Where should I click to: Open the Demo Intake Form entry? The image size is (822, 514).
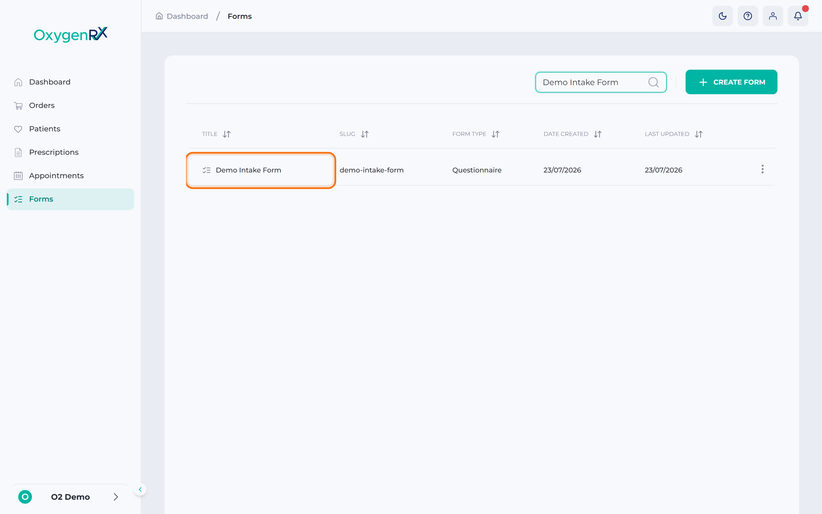tap(248, 170)
